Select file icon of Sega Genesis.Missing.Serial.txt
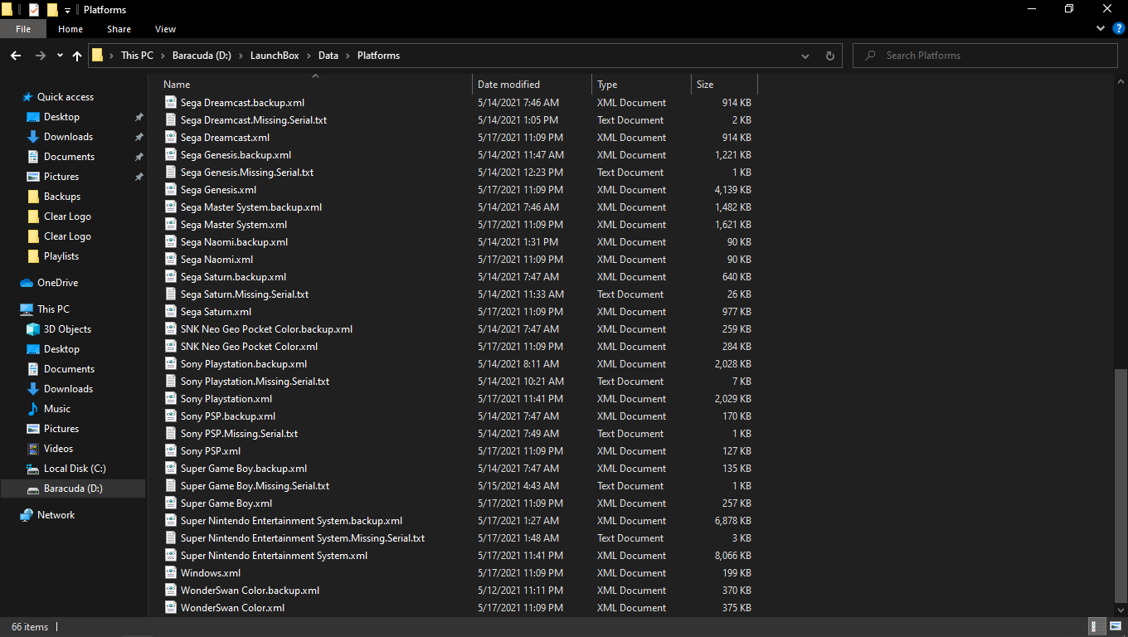The image size is (1128, 637). (x=171, y=173)
